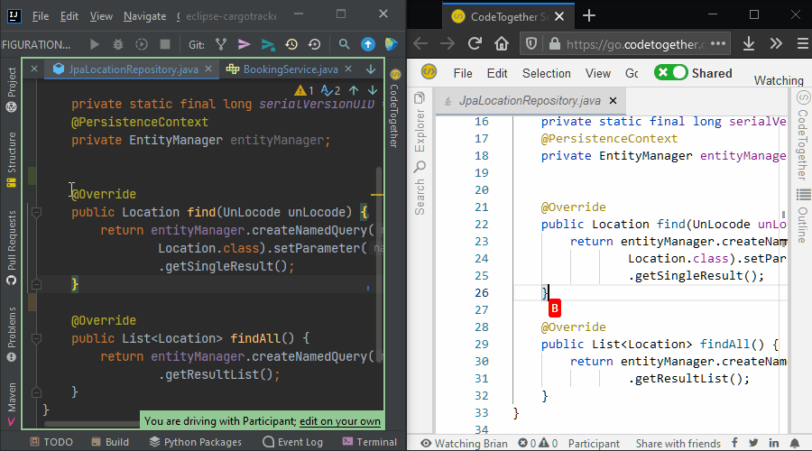
Task: Click the Git update project icon
Action: click(221, 44)
